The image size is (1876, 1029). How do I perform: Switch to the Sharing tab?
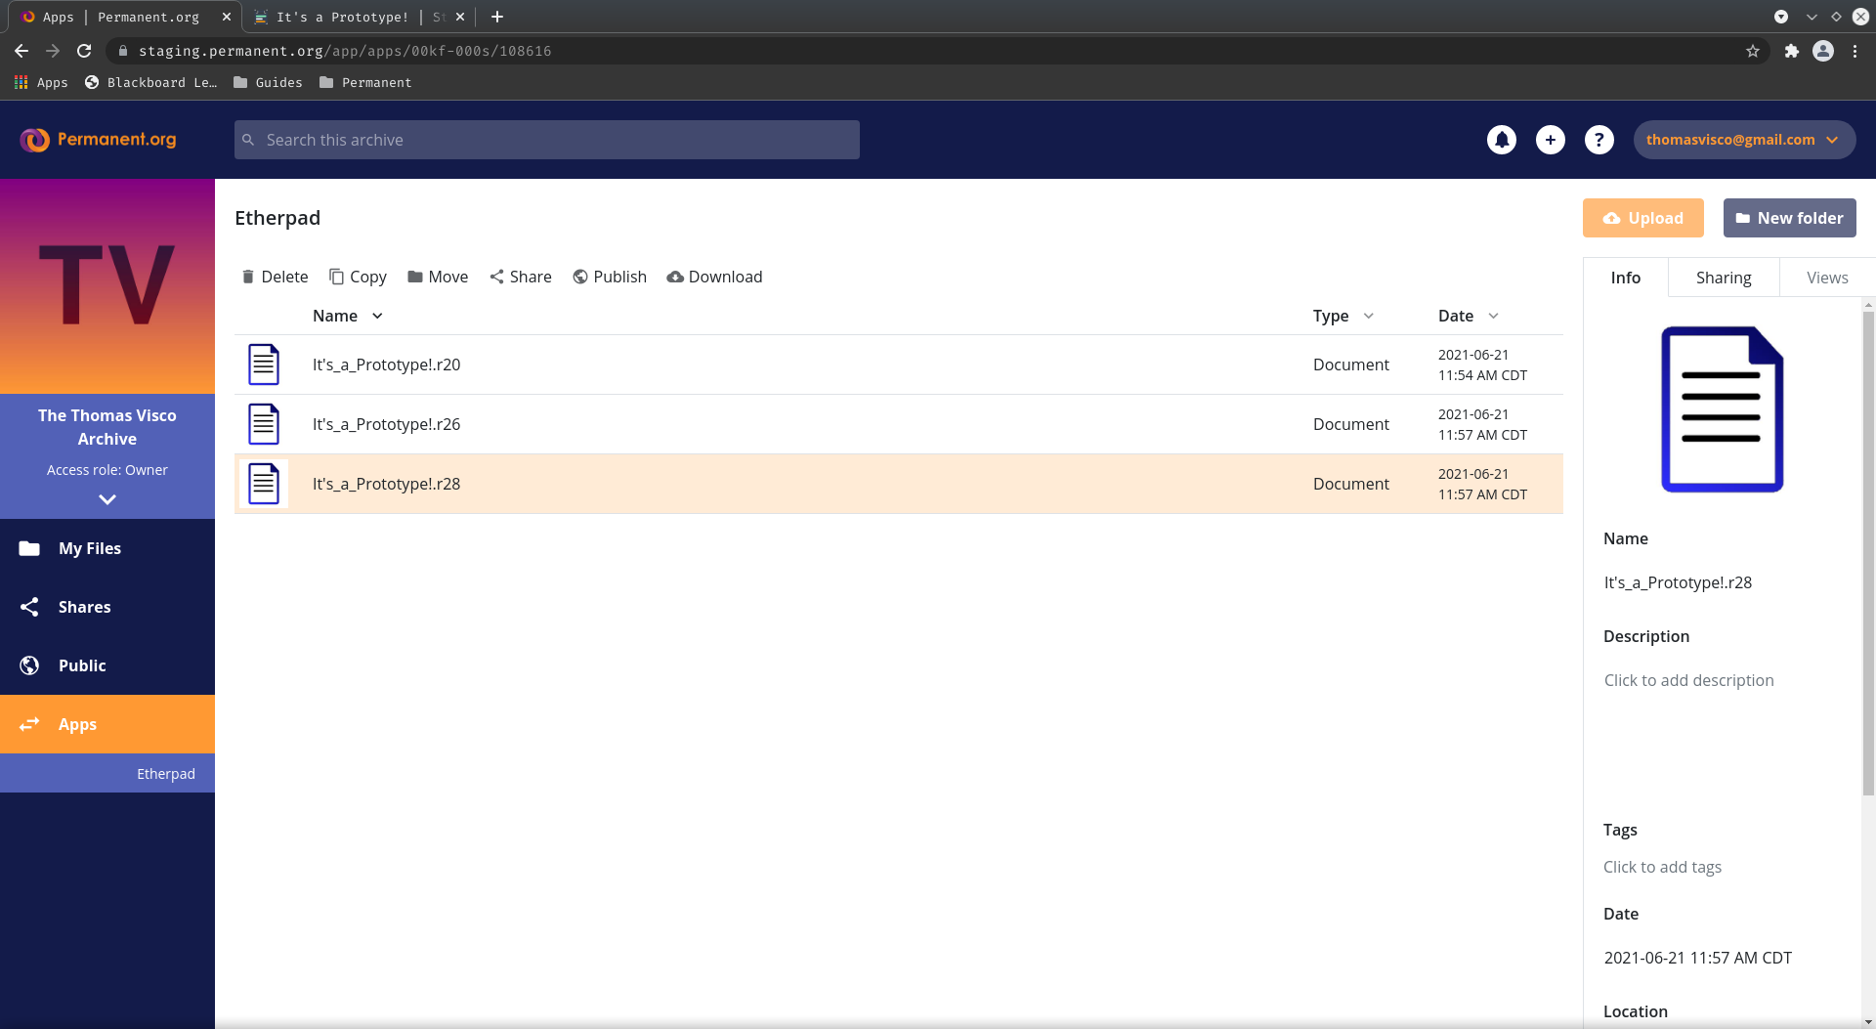pos(1724,278)
